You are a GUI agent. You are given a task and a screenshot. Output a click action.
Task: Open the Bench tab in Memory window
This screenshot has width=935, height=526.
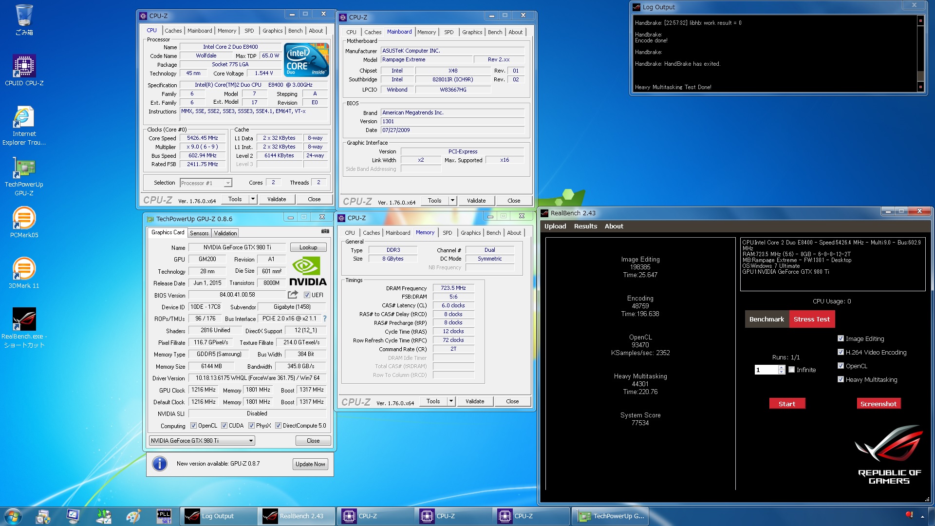click(x=493, y=233)
